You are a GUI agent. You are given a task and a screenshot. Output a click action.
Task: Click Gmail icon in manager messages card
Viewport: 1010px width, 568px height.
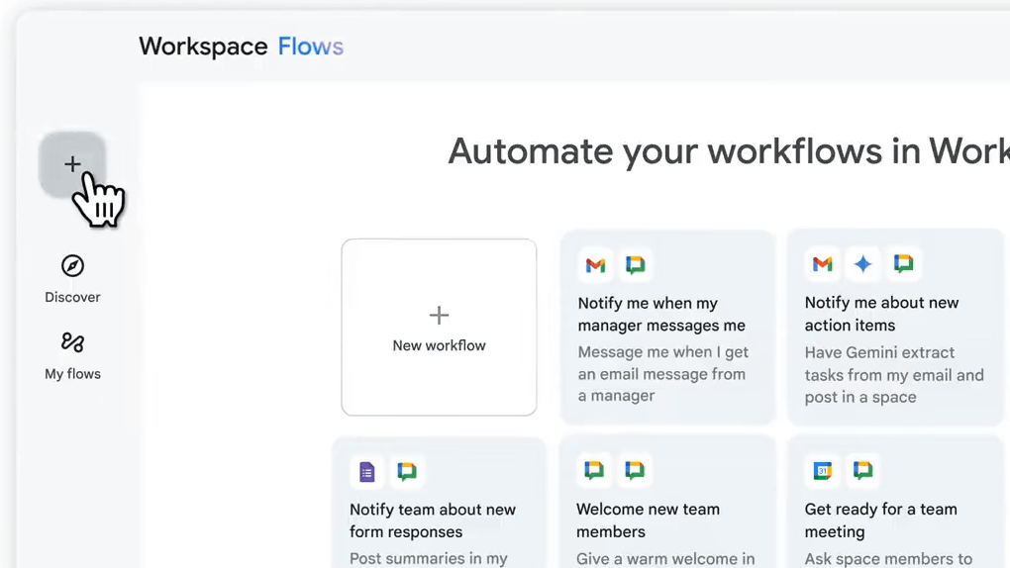pos(595,265)
